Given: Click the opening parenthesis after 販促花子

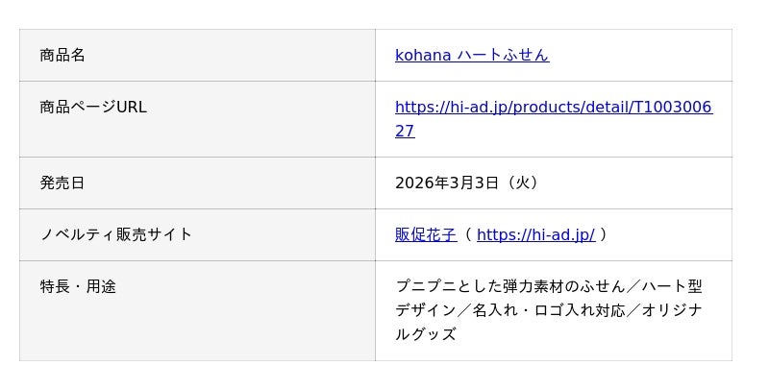Looking at the screenshot, I should click(467, 234).
